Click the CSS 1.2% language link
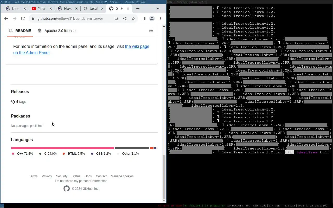This screenshot has width=333, height=208. [x=101, y=154]
